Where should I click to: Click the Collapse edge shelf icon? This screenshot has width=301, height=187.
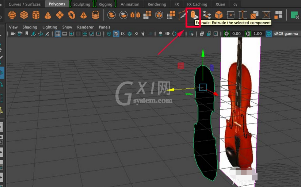[x=230, y=15]
